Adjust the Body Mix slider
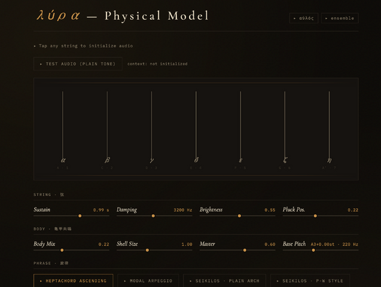 click(71, 250)
